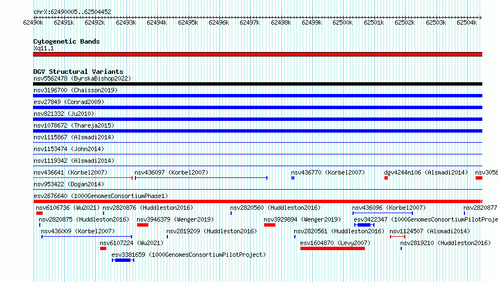Click the black bar for nsv5562478
Viewport: 498px width, 282px height.
(x=257, y=84)
